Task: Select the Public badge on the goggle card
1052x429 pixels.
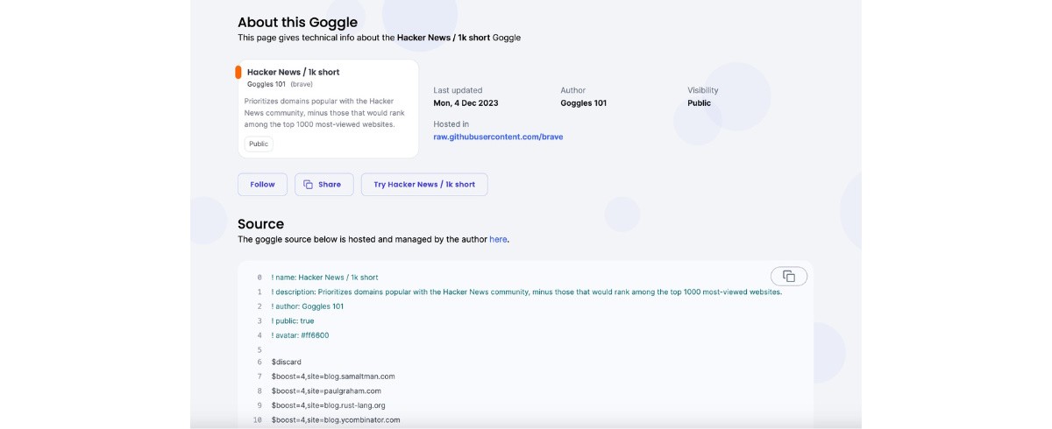Action: (x=259, y=144)
